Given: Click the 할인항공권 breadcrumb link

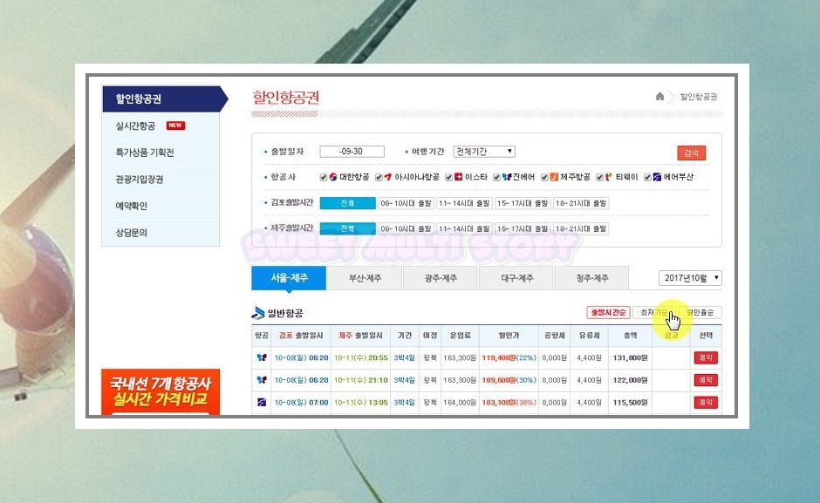Looking at the screenshot, I should 699,97.
